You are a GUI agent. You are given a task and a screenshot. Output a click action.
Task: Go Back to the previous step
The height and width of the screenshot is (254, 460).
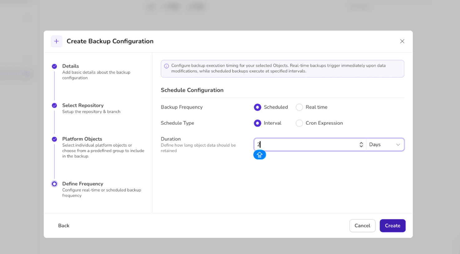tap(64, 226)
